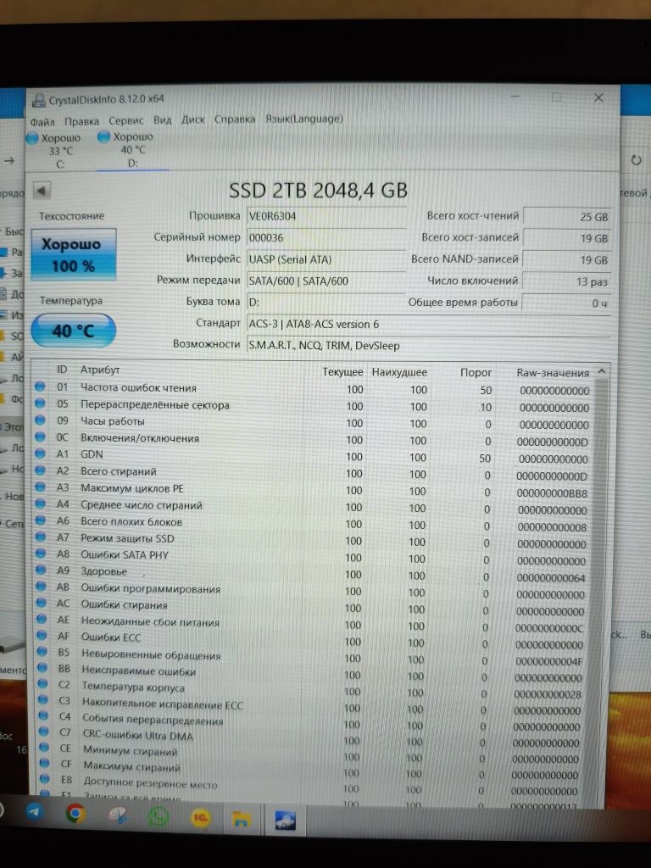
Task: Select the Доступное резервное место attribute name
Action: [151, 782]
